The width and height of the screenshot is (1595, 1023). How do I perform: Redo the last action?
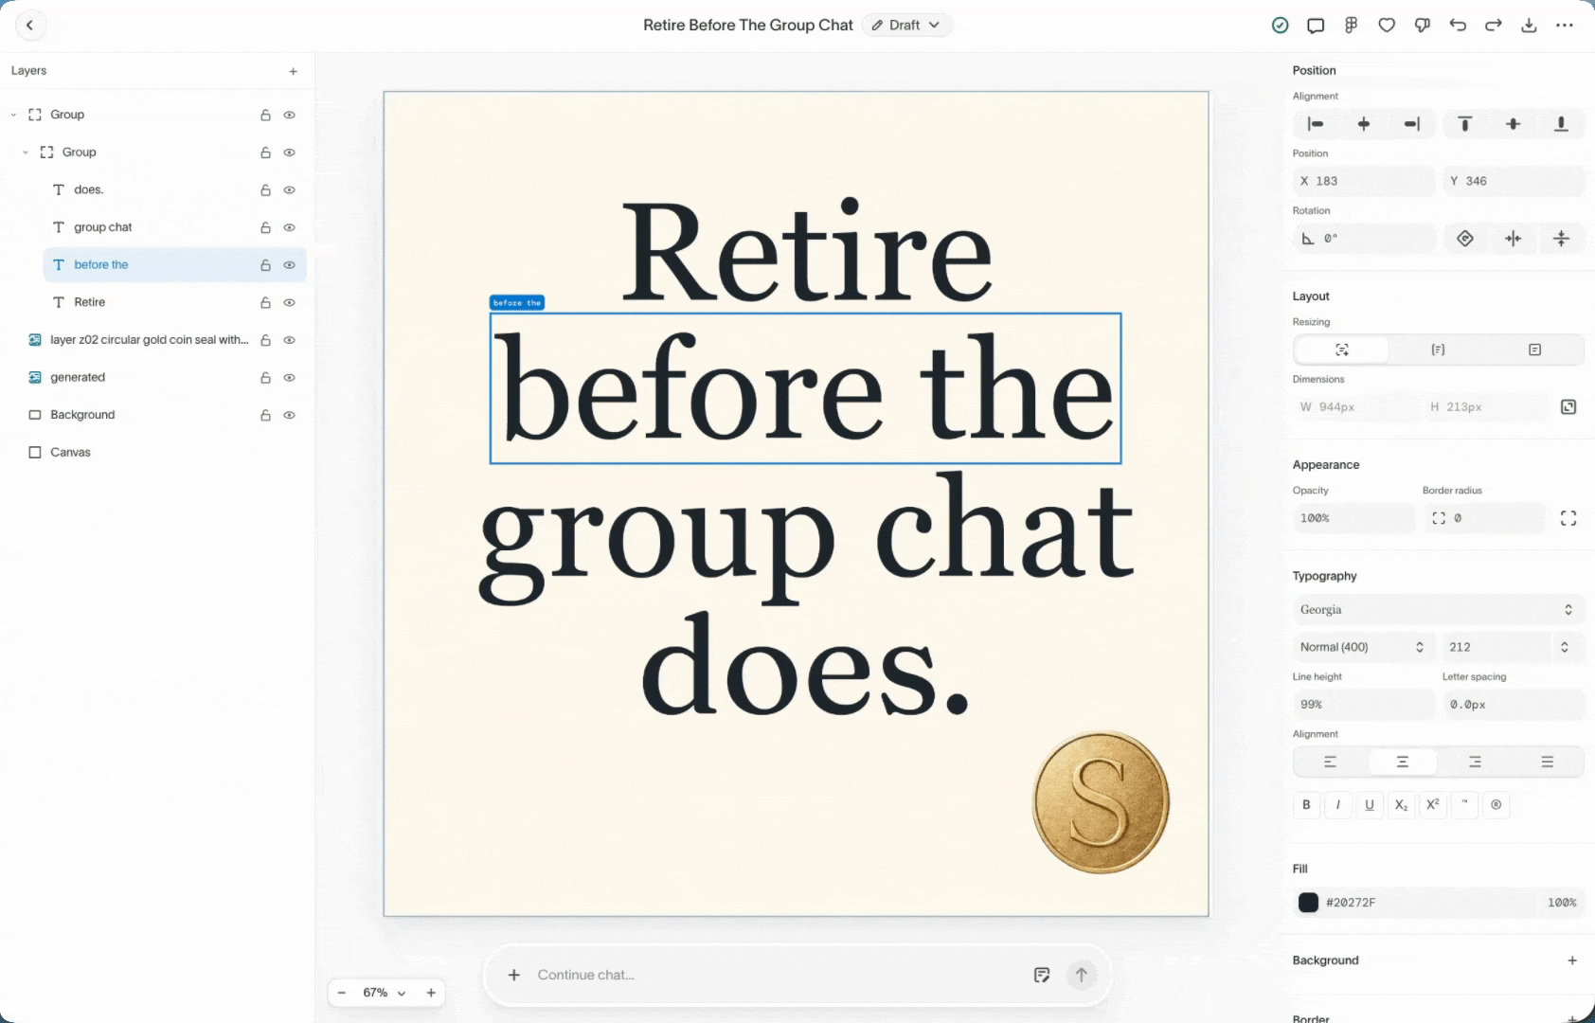pos(1494,26)
